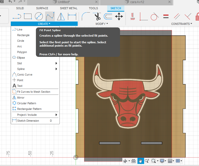Select the Fit Point Spline toolbar icon
Image resolution: width=199 pixels, height=166 pixels.
click(50, 16)
